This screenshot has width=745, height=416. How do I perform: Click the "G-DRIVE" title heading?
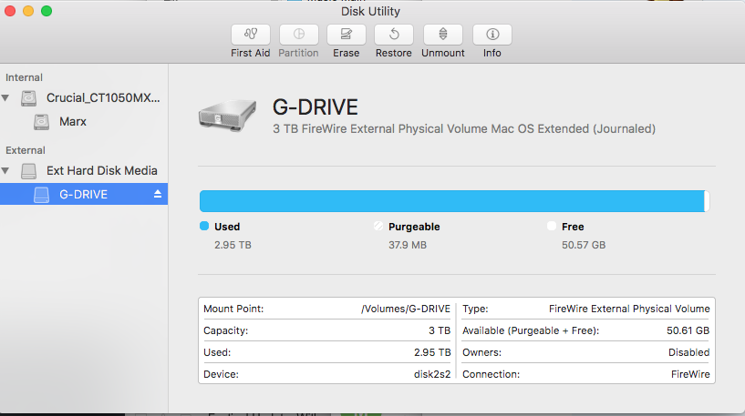tap(315, 107)
